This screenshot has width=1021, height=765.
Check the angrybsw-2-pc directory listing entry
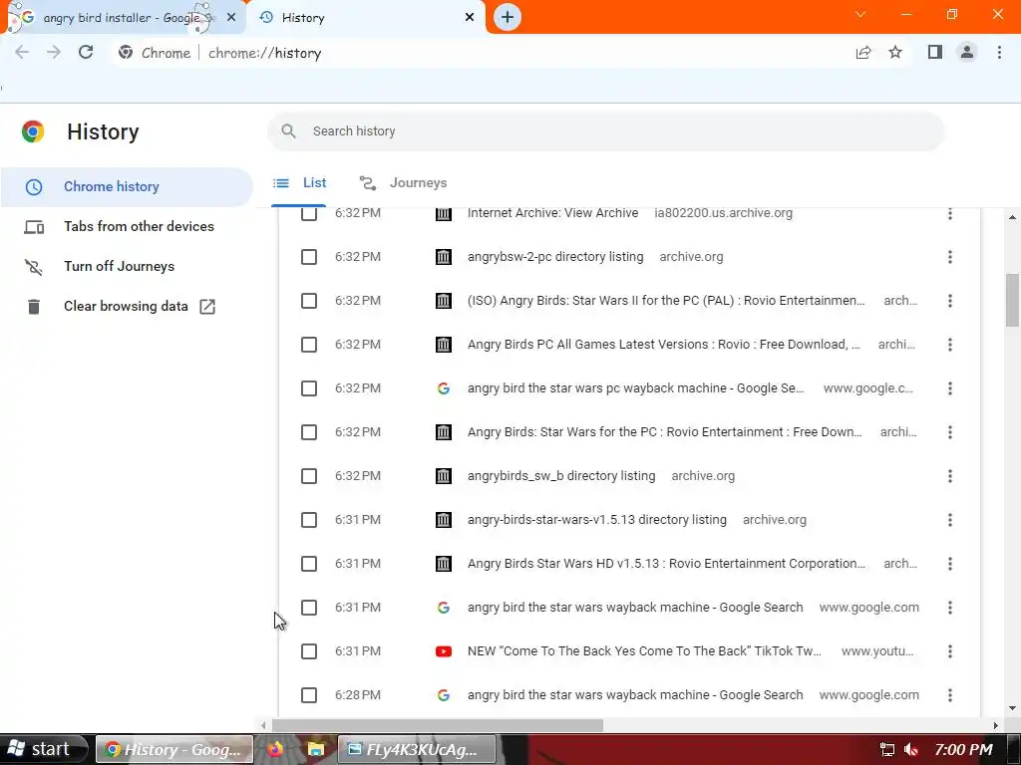click(x=309, y=257)
